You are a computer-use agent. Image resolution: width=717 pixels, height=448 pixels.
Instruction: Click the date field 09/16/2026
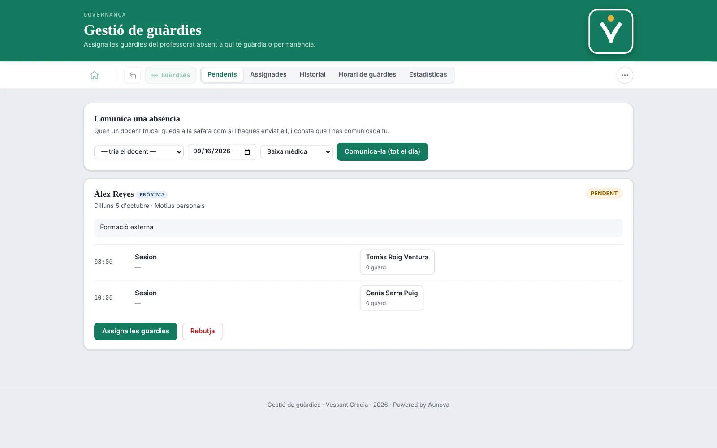[x=222, y=152]
